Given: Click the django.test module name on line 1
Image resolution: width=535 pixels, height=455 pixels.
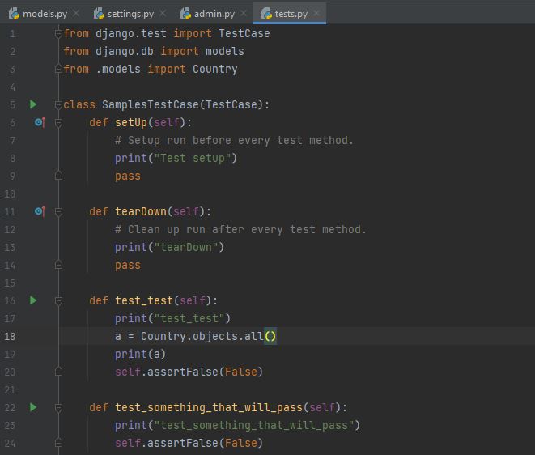Looking at the screenshot, I should point(131,33).
